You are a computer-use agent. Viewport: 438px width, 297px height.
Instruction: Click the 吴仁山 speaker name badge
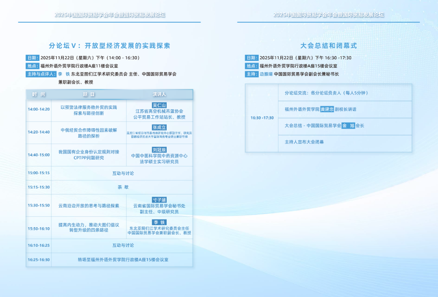pos(159,105)
